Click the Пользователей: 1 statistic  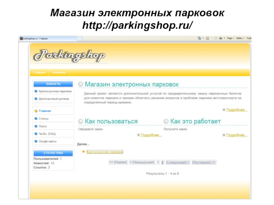tap(48, 159)
